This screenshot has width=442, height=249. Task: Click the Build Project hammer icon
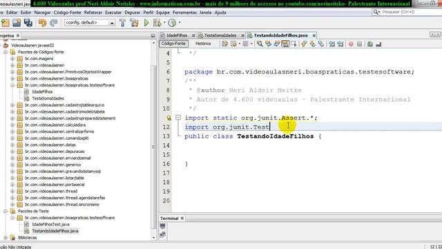pos(123,23)
